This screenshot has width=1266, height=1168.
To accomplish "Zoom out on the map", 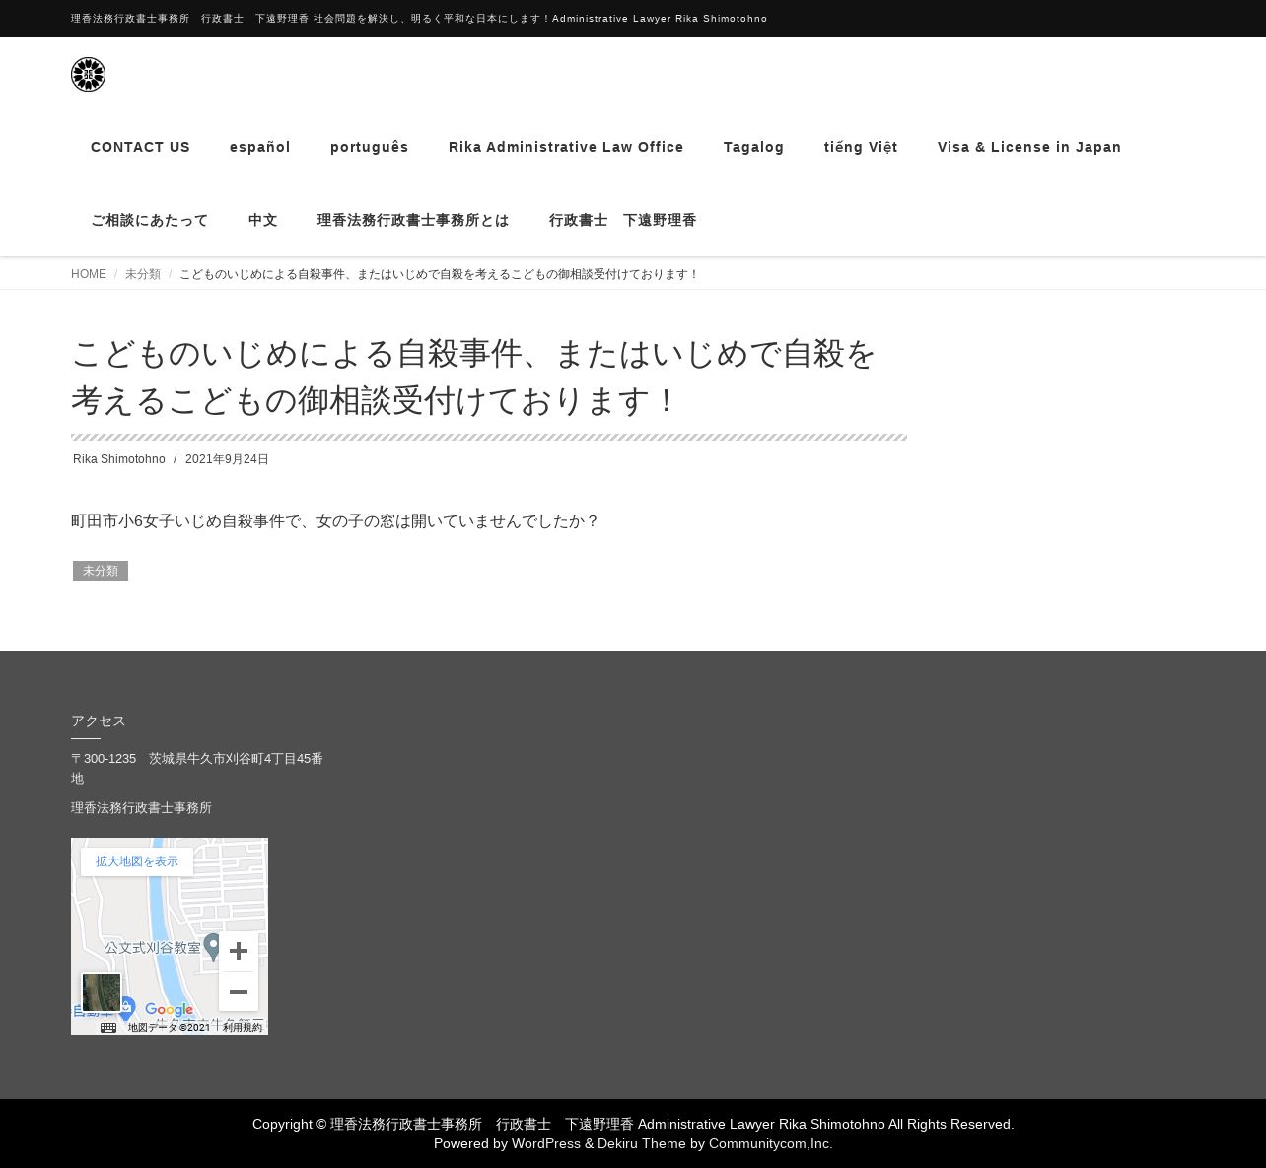I will [x=239, y=992].
